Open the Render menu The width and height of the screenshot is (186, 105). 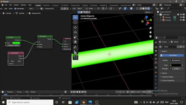point(16,5)
